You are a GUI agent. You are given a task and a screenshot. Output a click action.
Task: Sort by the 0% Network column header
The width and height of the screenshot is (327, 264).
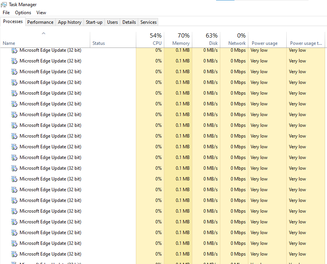point(234,39)
